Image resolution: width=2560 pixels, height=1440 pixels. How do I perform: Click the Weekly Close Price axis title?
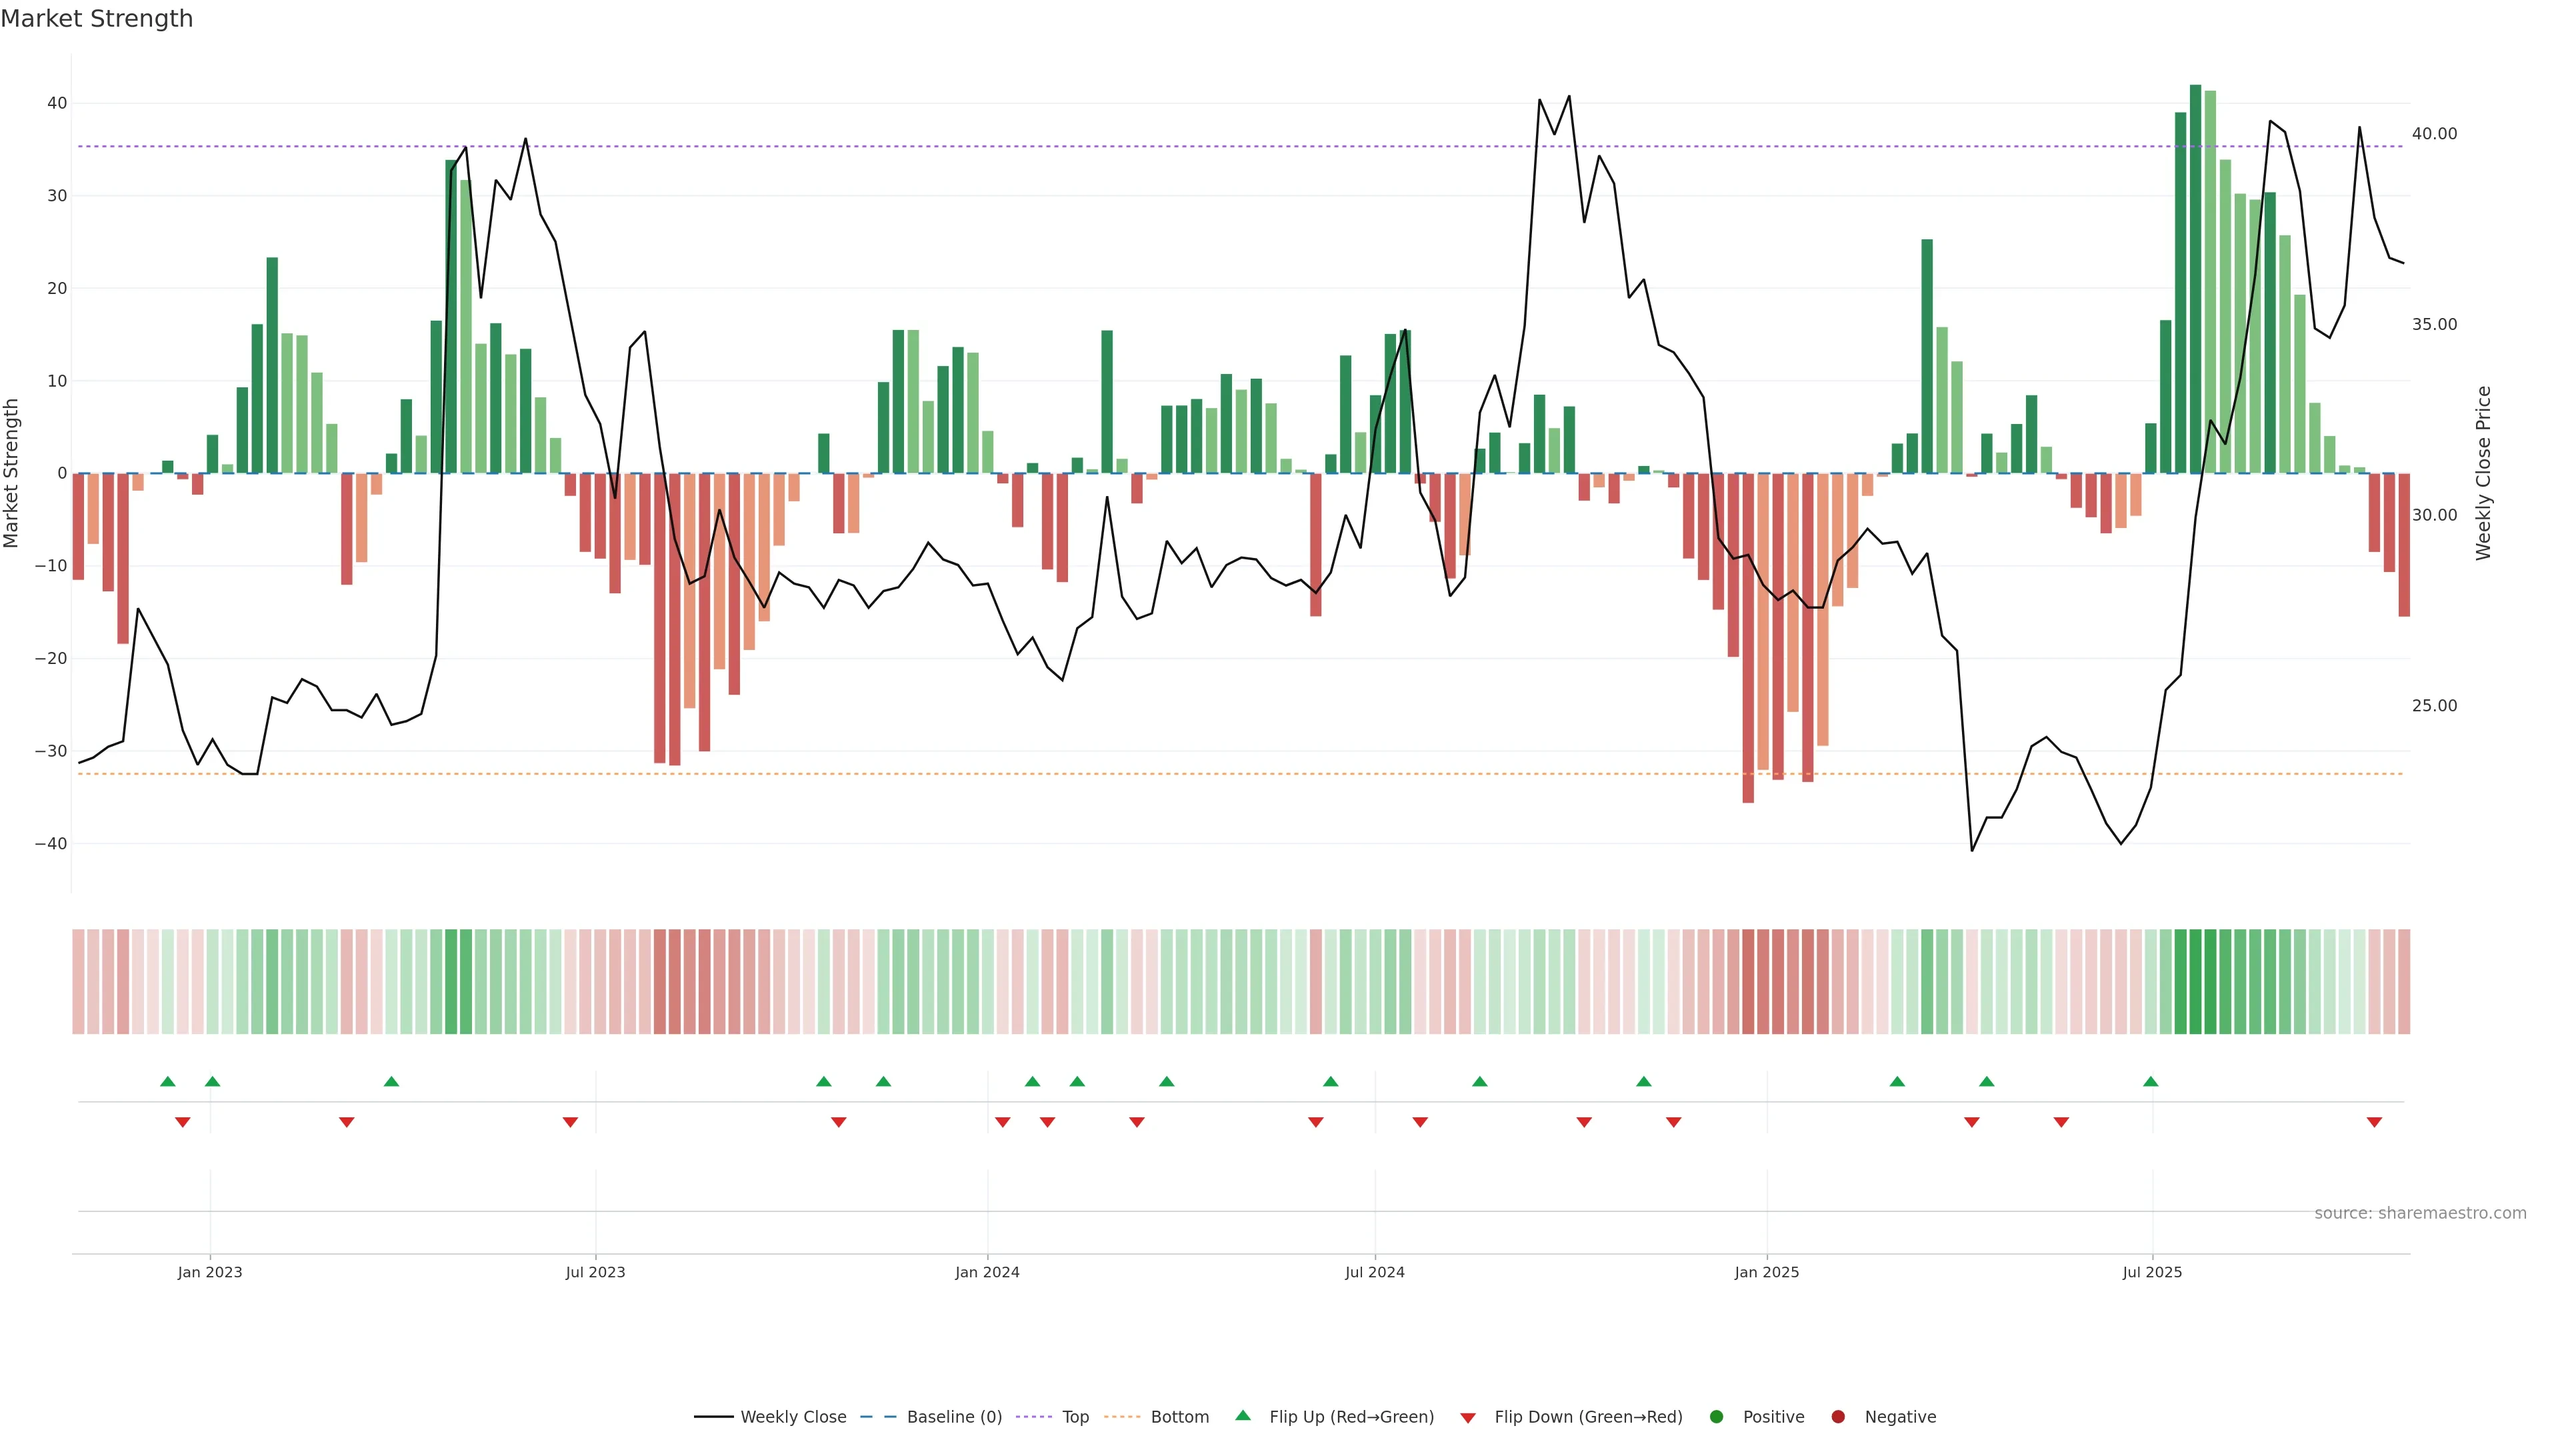coord(2483,473)
